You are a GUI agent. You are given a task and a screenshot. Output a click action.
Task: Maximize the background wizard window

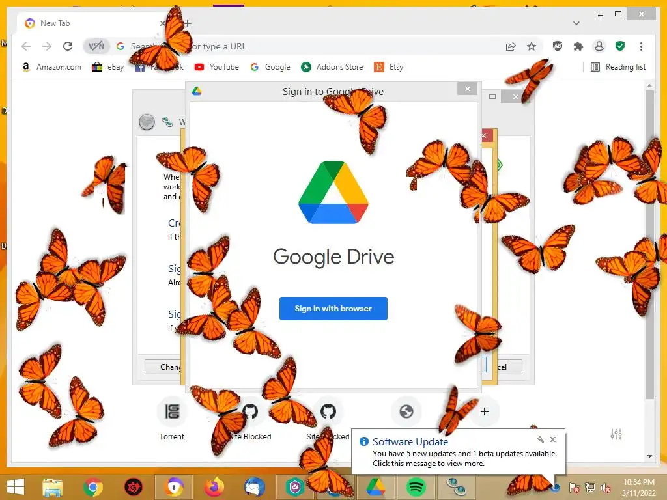click(492, 96)
